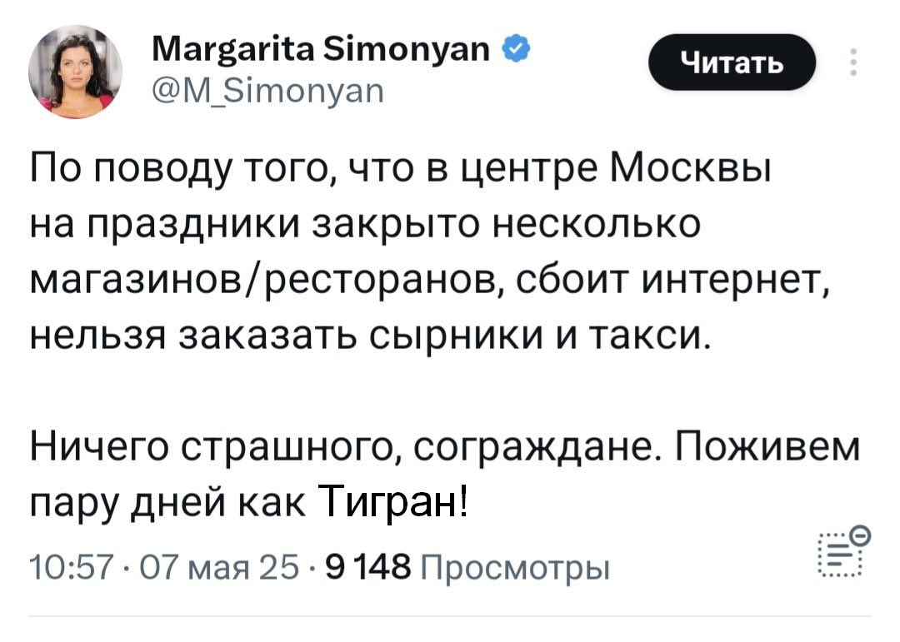Screen dimensions: 900x642
Task: Click the line 'на праздники закрыто несколько'
Action: click(365, 226)
